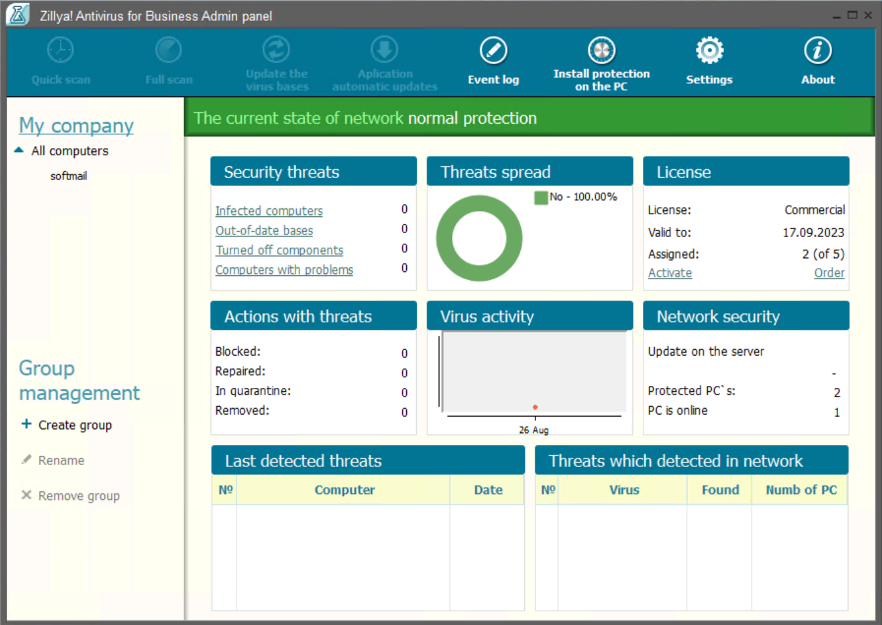Open the My company link

[x=76, y=125]
